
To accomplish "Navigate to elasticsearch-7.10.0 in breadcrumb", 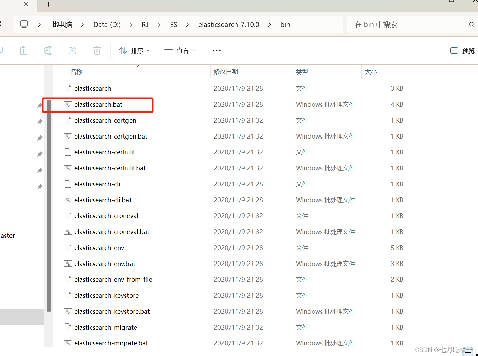I will pos(229,25).
